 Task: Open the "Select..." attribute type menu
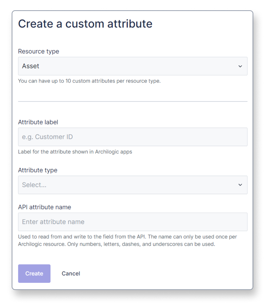(133, 185)
